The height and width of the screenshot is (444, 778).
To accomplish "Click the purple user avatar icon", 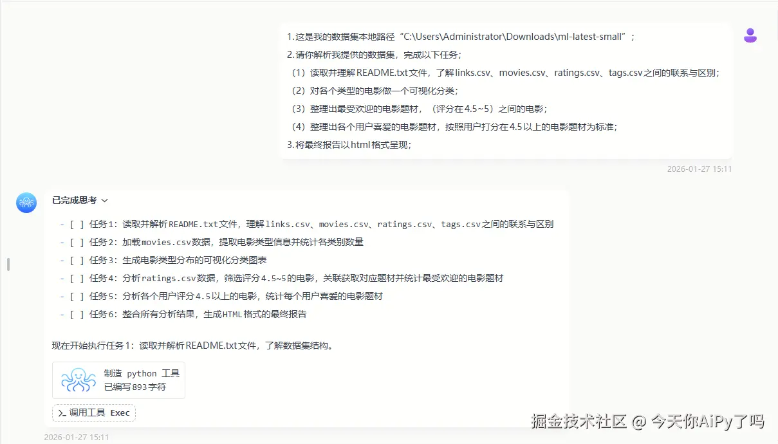I will (x=750, y=36).
